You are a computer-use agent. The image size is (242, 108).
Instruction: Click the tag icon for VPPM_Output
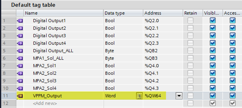(20, 96)
